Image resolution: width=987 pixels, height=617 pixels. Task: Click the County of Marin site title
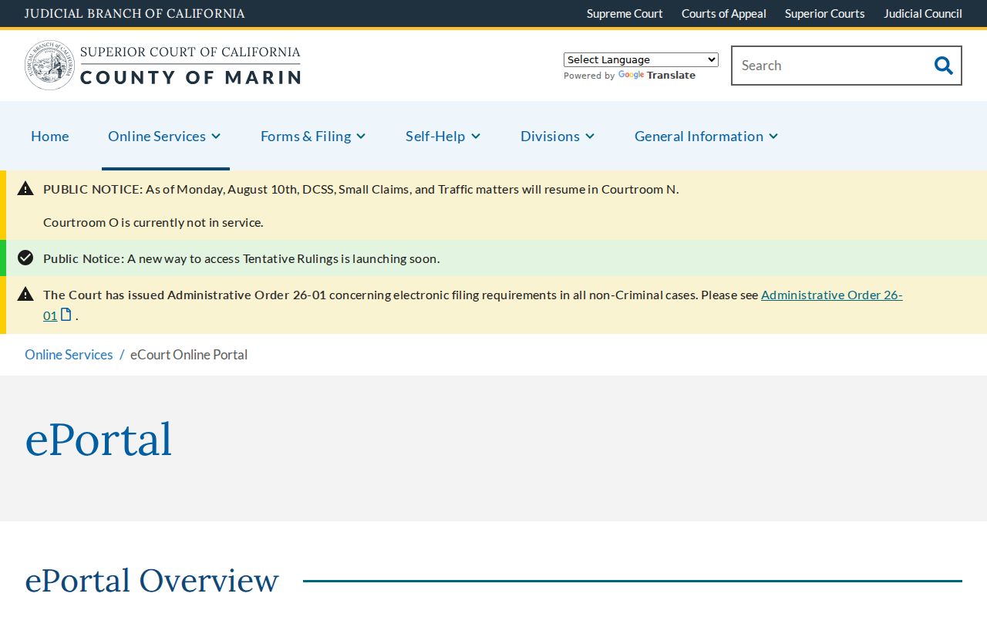[x=190, y=66]
